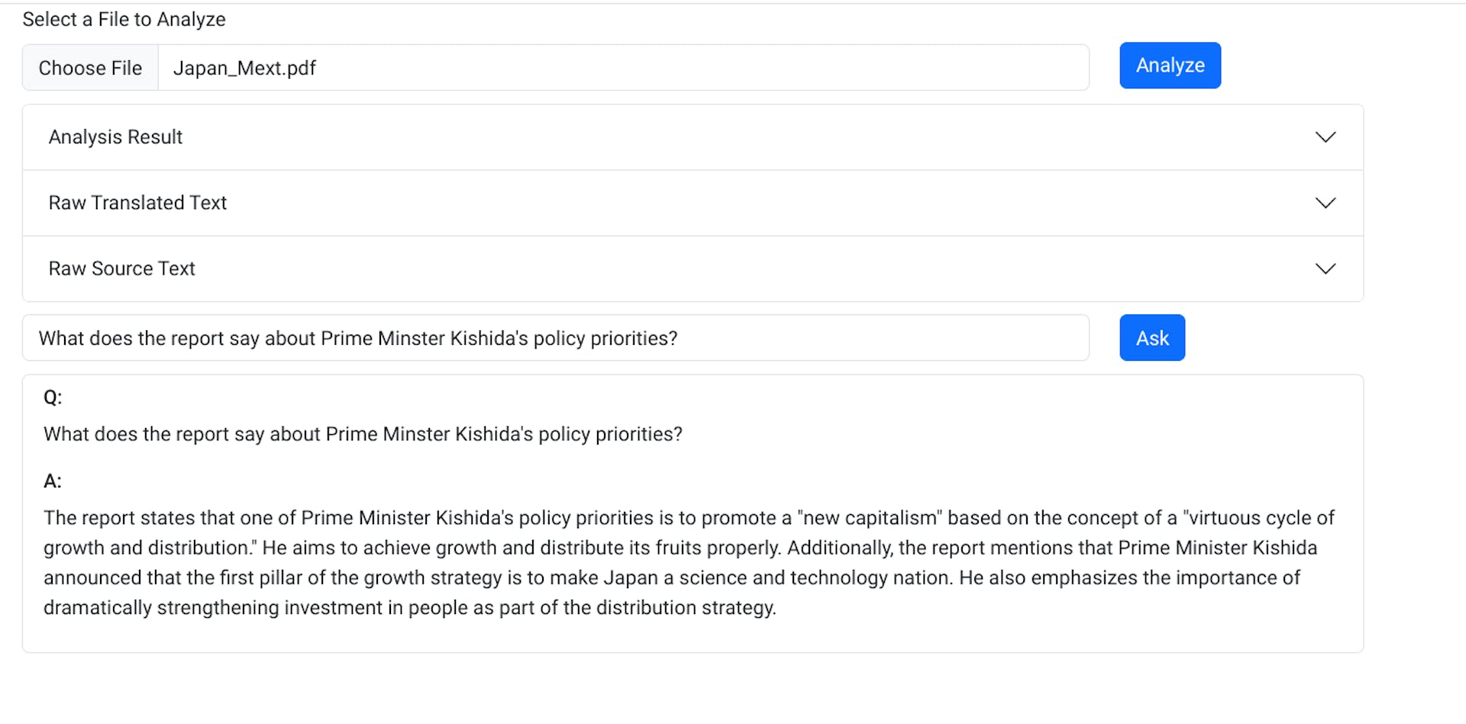
Task: Click the repeated question text under Q:
Action: coord(363,434)
